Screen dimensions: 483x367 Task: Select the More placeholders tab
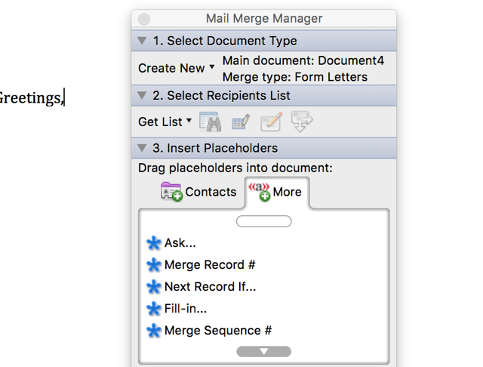(276, 192)
